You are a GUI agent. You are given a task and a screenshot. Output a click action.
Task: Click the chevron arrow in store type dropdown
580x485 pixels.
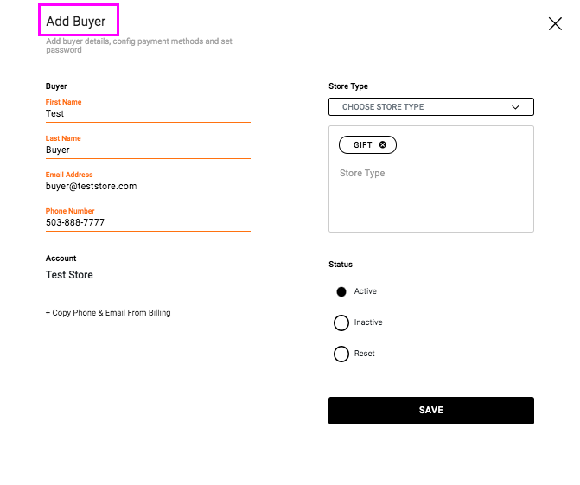(516, 107)
